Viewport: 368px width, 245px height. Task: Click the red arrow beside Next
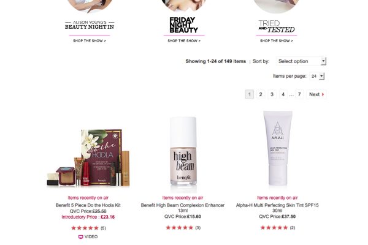(x=323, y=94)
